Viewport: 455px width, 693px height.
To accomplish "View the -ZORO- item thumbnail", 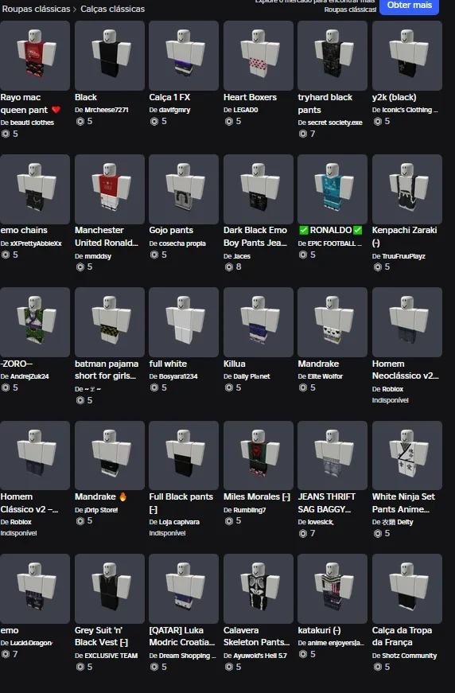I will point(35,322).
